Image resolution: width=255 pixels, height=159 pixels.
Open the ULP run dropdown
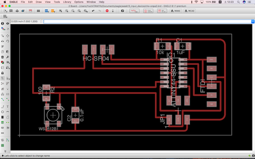[53, 11]
